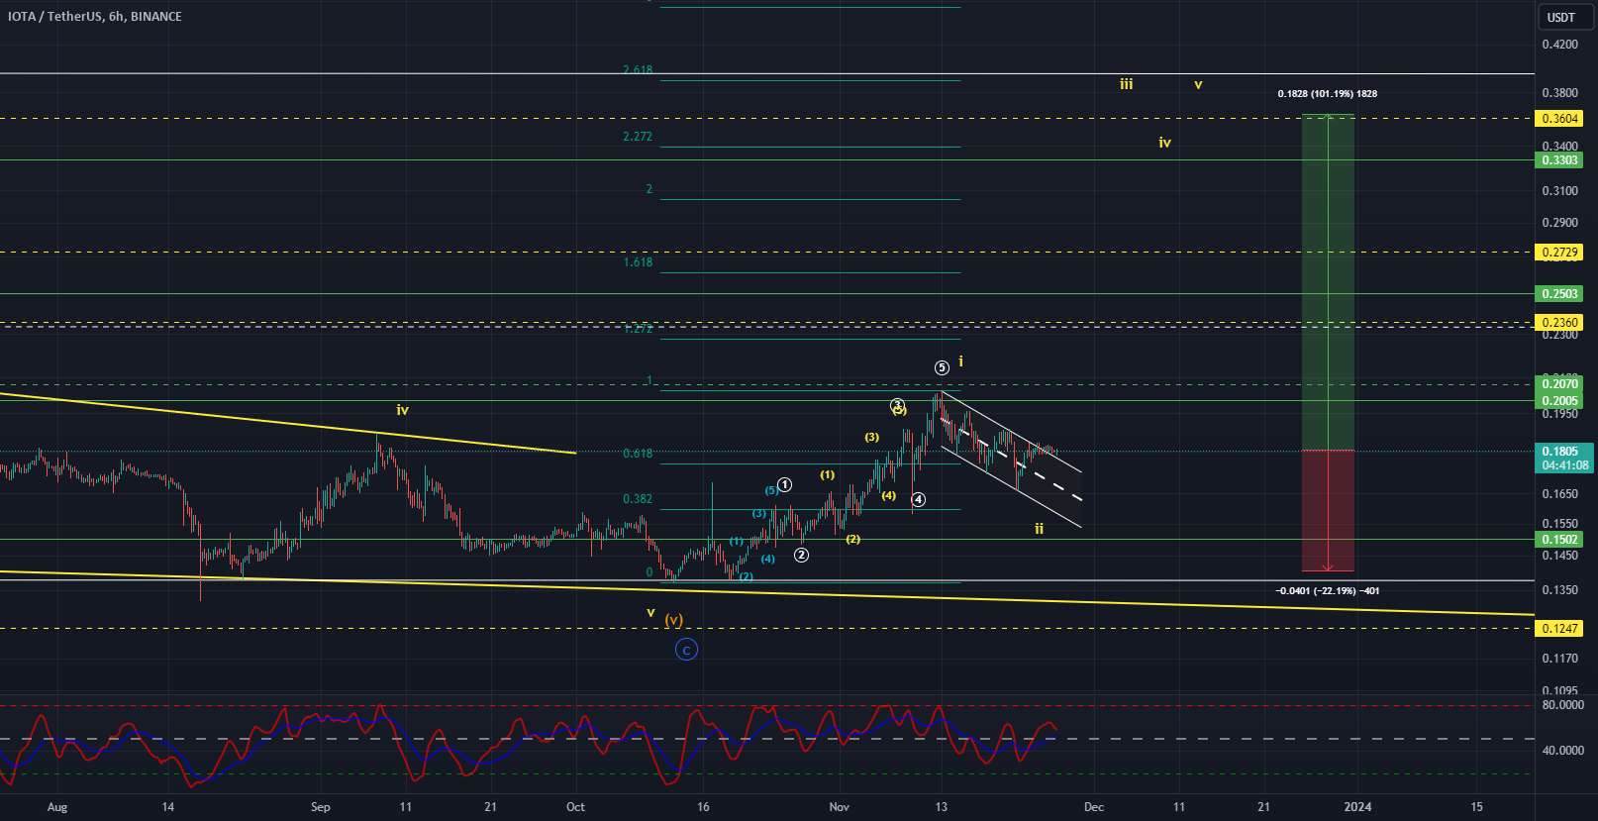
Task: Select the 1.618 Fibonacci level label
Action: (x=638, y=262)
